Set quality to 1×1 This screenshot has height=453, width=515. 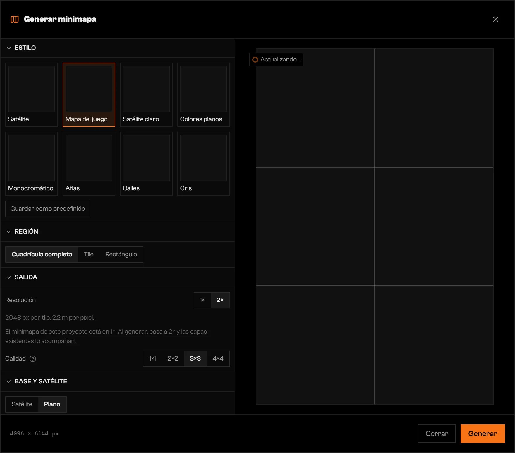coord(152,359)
